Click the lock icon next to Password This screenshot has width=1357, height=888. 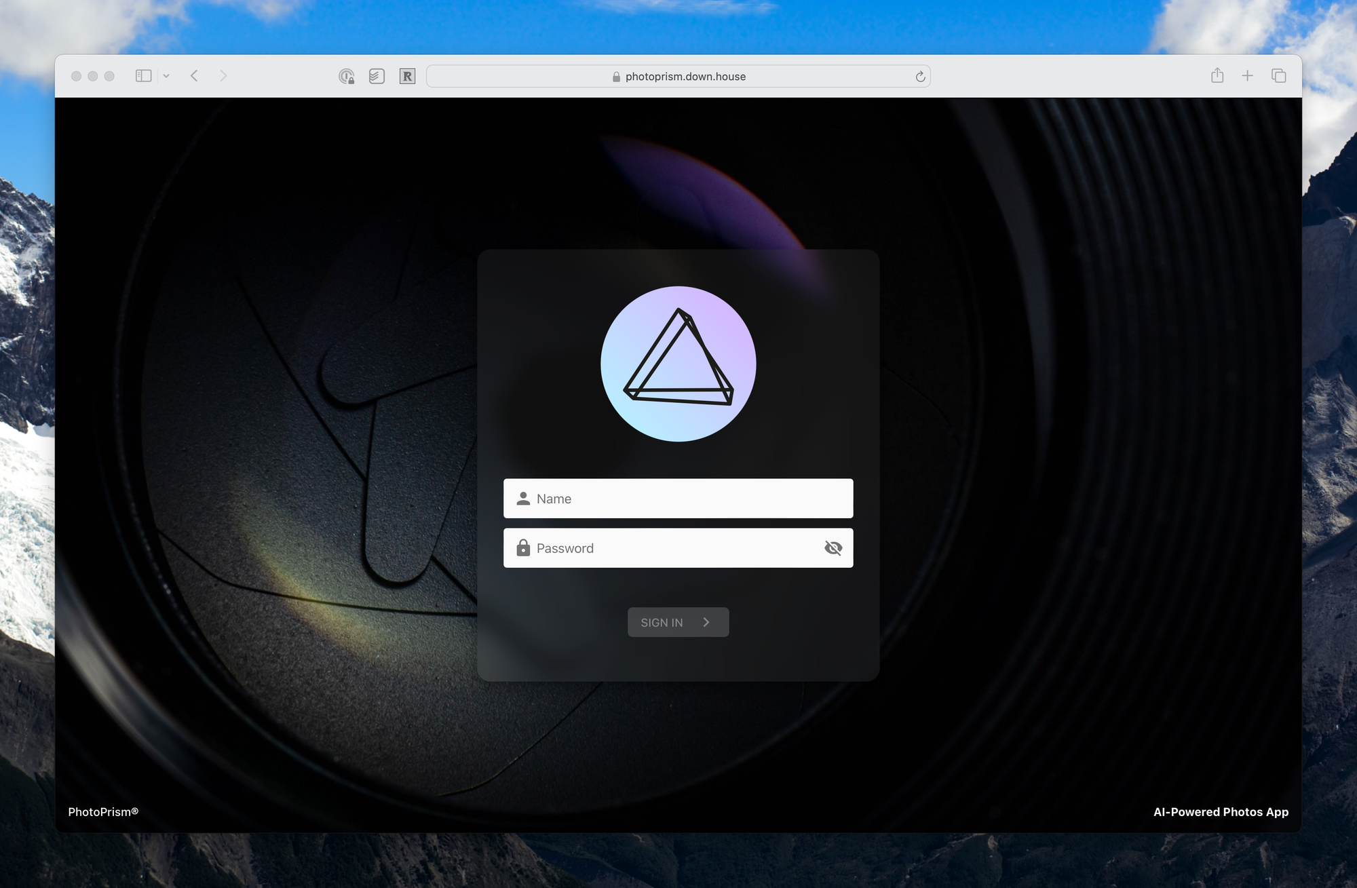tap(522, 547)
